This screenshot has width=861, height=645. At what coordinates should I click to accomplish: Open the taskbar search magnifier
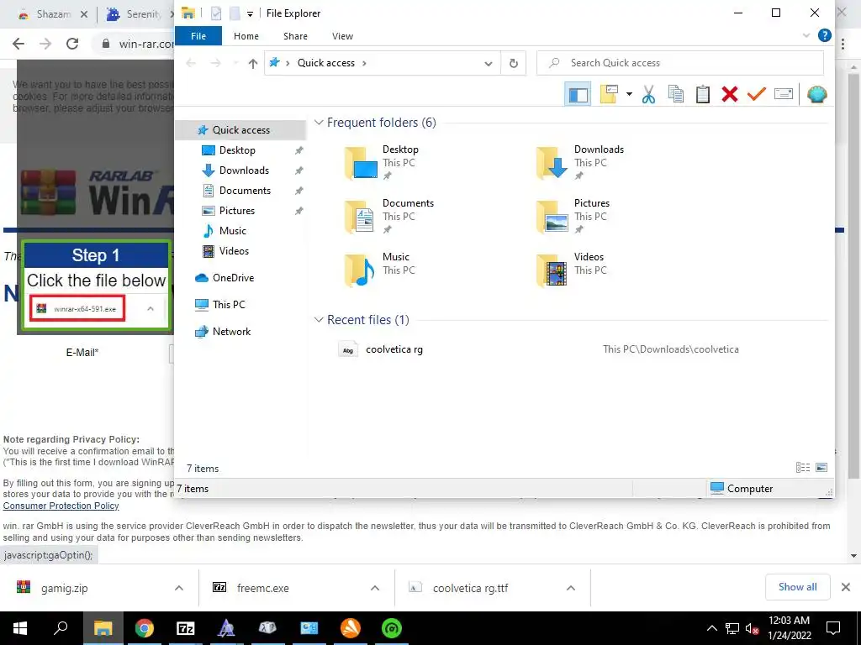[61, 628]
